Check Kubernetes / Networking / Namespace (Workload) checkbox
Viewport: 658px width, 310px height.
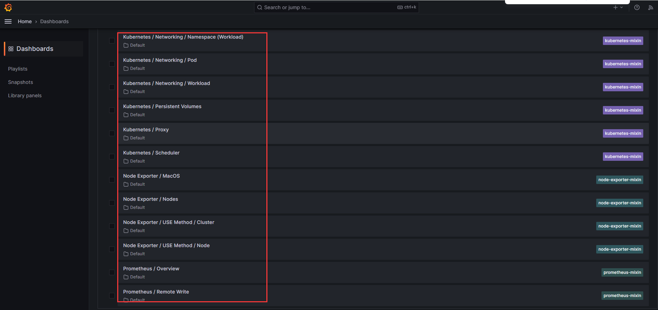(x=112, y=41)
